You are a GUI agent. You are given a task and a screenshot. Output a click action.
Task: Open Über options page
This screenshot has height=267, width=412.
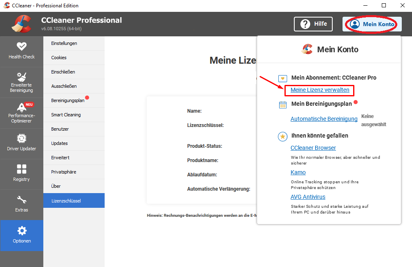click(x=74, y=186)
